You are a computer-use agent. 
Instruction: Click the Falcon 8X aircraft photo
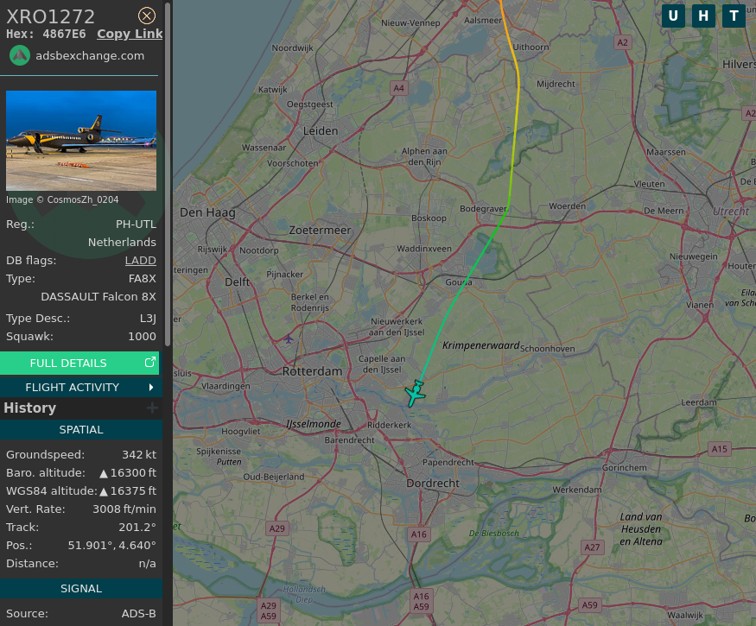pos(81,141)
